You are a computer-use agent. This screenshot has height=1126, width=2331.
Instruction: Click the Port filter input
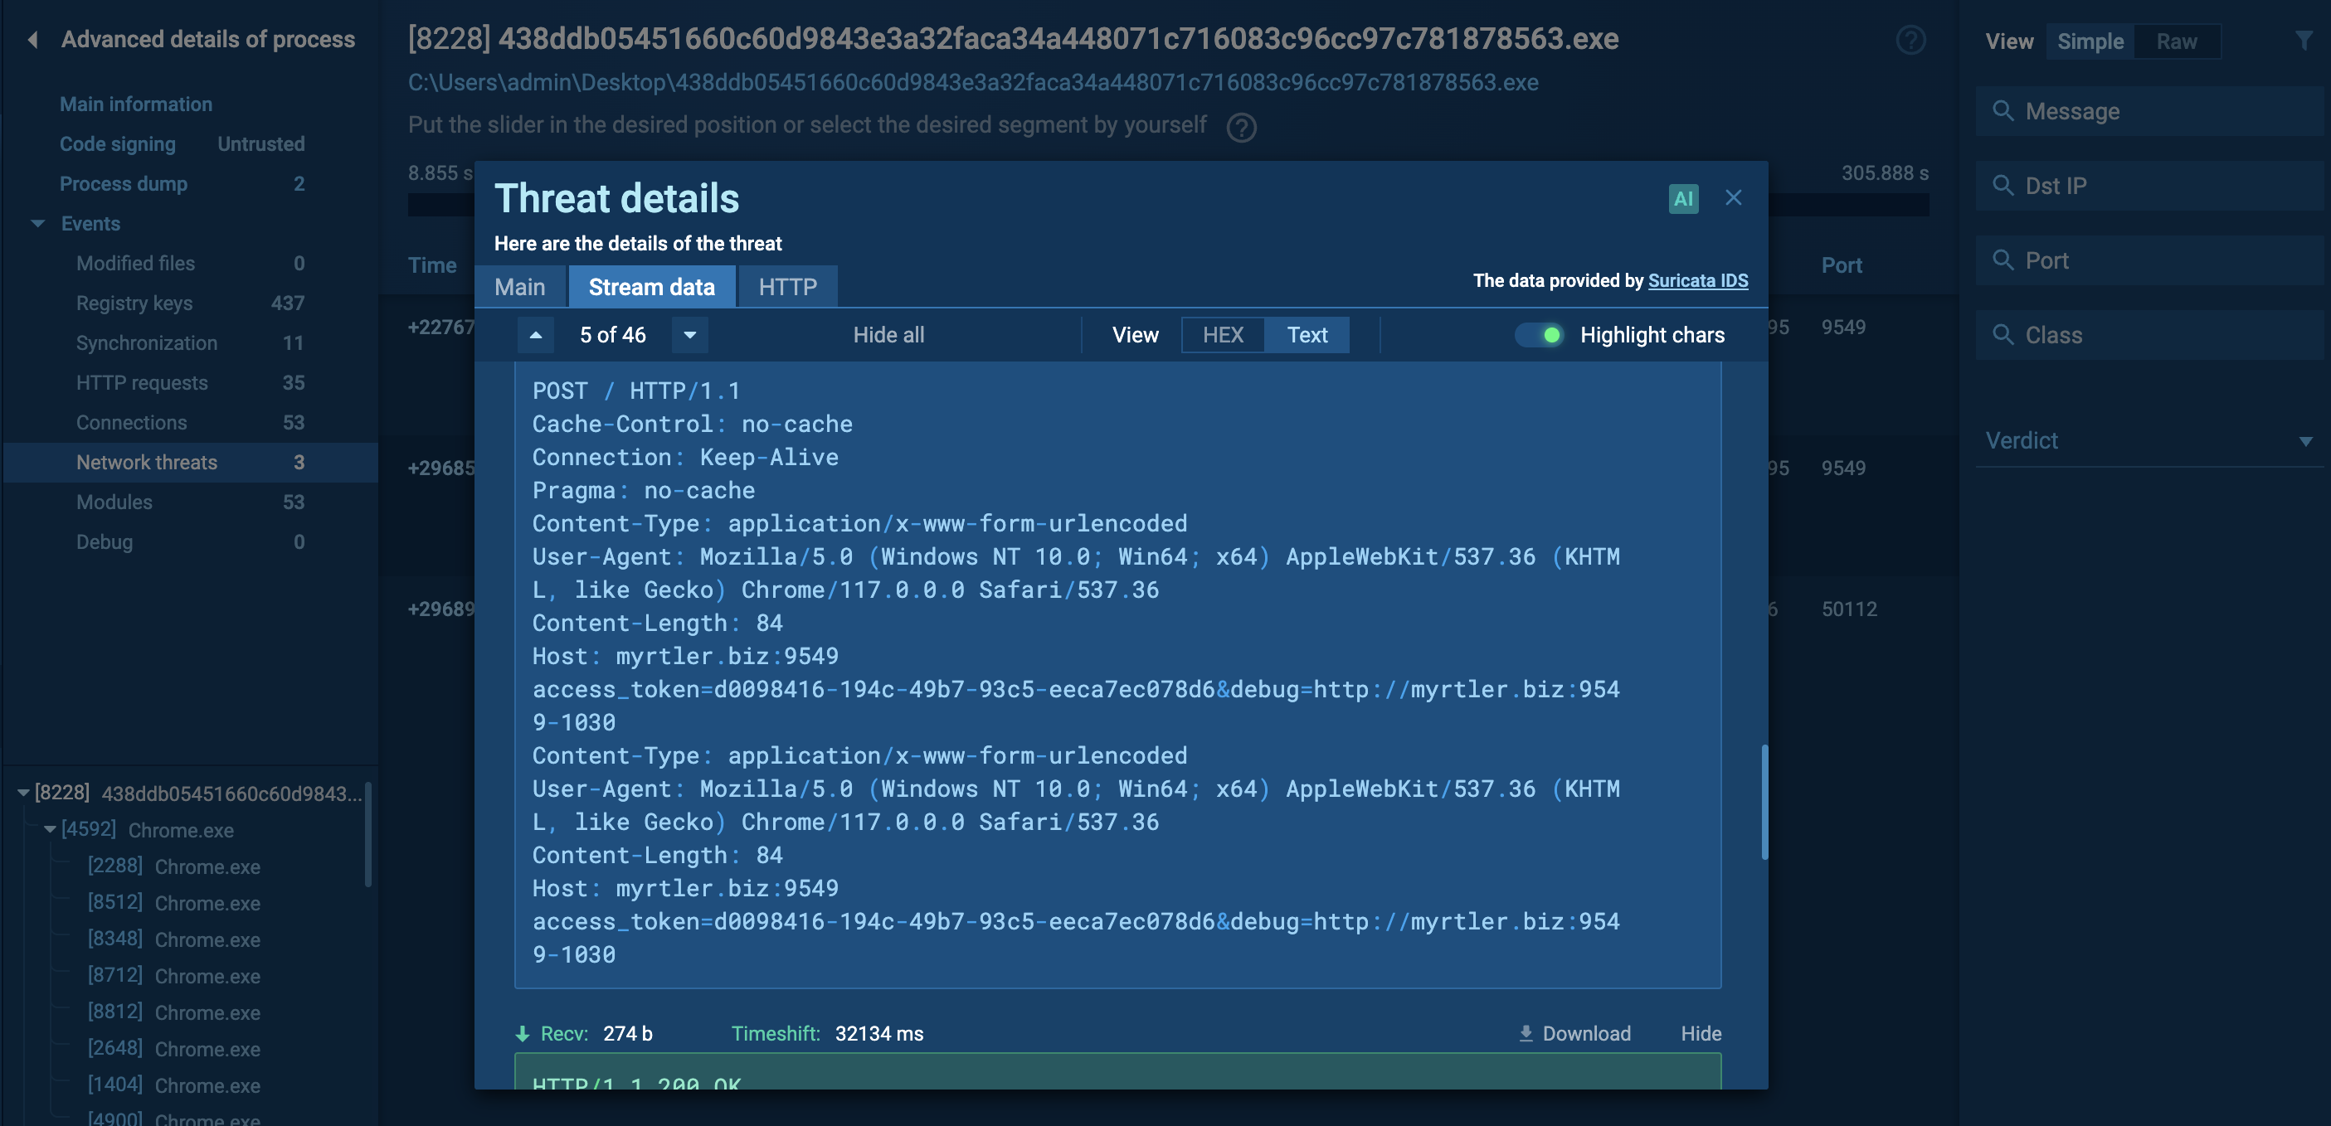[x=2150, y=260]
